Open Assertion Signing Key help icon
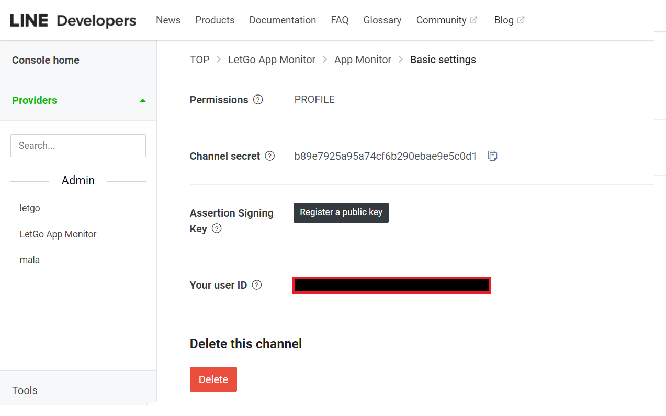 pos(217,229)
